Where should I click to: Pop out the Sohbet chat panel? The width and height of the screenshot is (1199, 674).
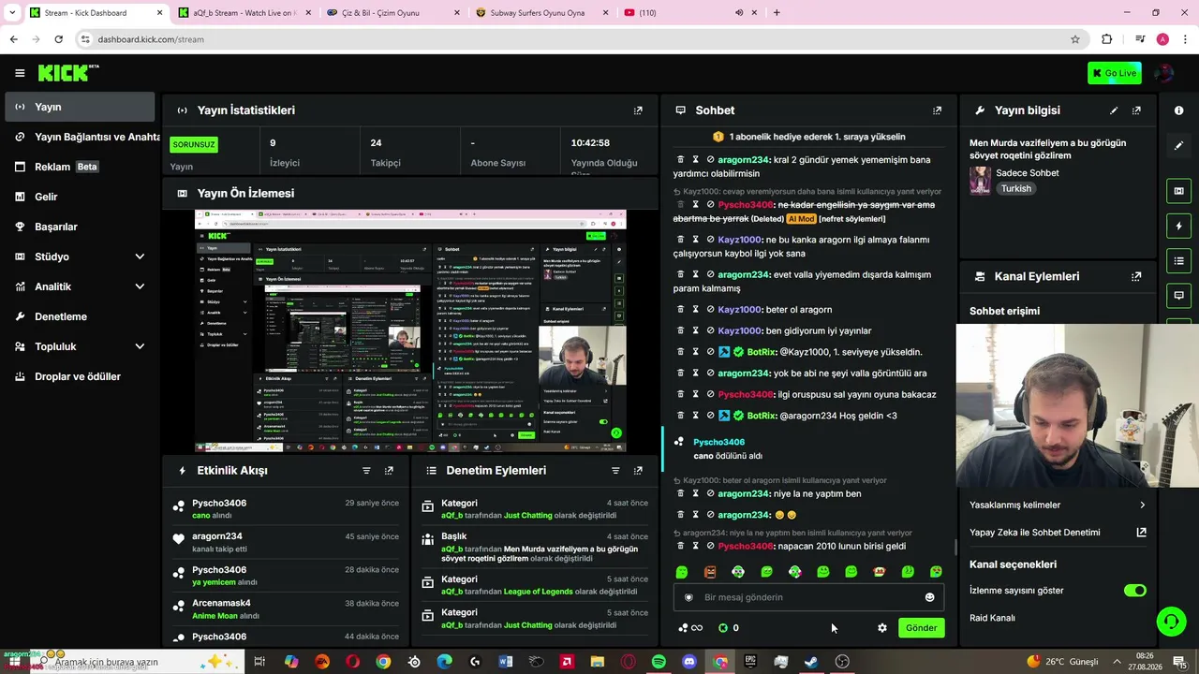coord(937,110)
